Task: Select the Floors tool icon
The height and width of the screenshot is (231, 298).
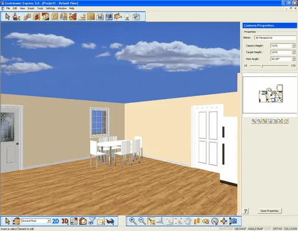Action: pos(55,17)
